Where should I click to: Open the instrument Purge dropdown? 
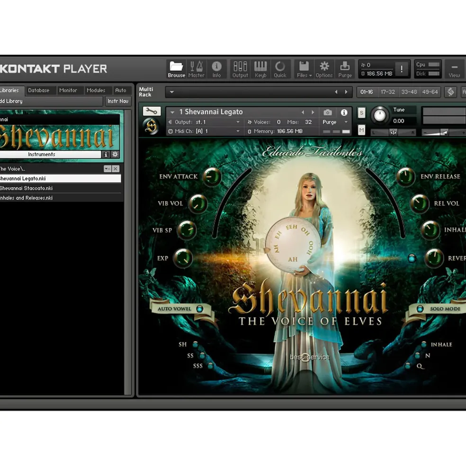(335, 122)
